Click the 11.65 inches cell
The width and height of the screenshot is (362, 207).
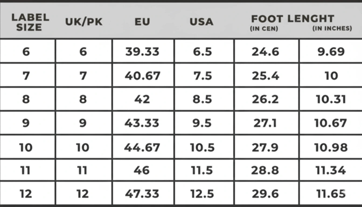(x=331, y=194)
